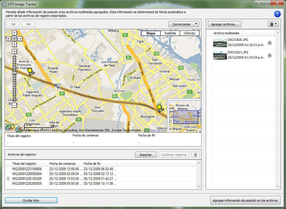Sort by Fecha de fin column header
The image size is (286, 209).
click(99, 164)
